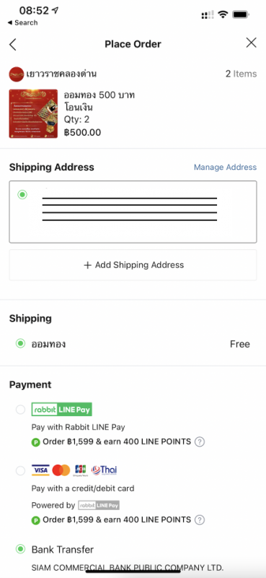Tap the Thai payment logo
266x578 pixels.
click(x=104, y=470)
